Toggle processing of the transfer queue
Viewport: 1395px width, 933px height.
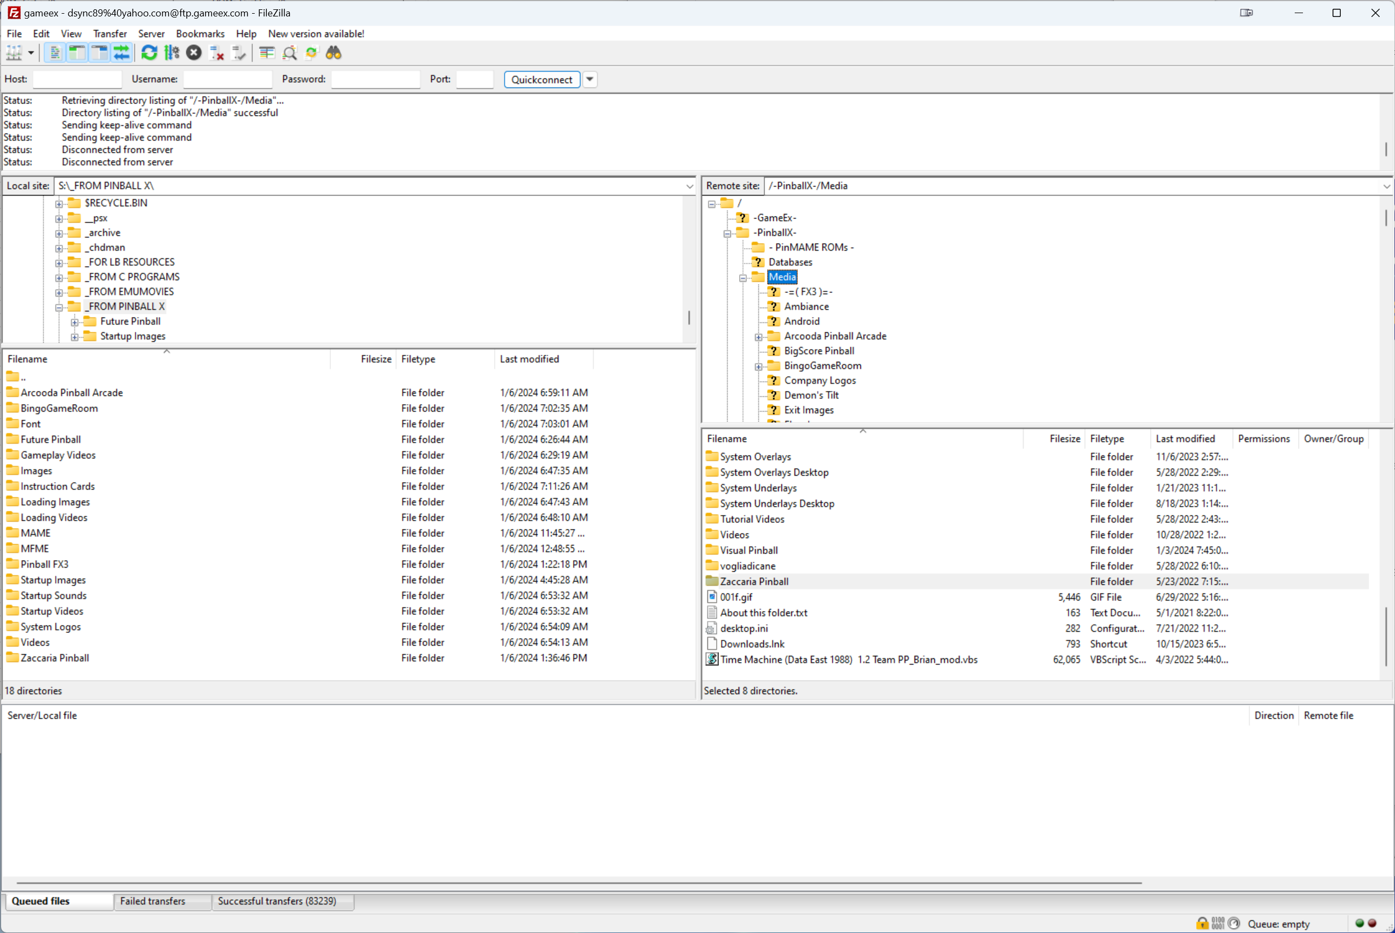coord(171,53)
